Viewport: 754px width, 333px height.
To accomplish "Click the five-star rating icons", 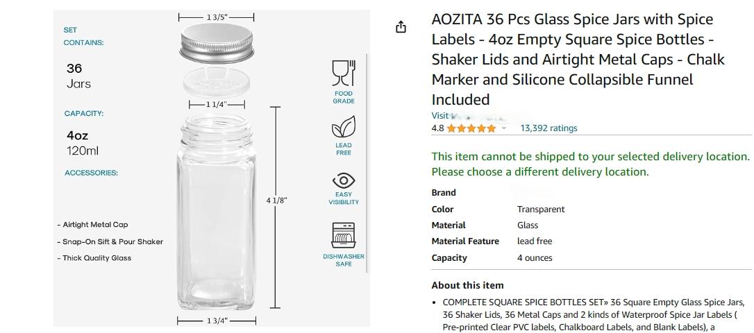I will click(x=471, y=128).
